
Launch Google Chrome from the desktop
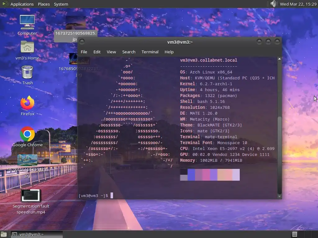[27, 137]
